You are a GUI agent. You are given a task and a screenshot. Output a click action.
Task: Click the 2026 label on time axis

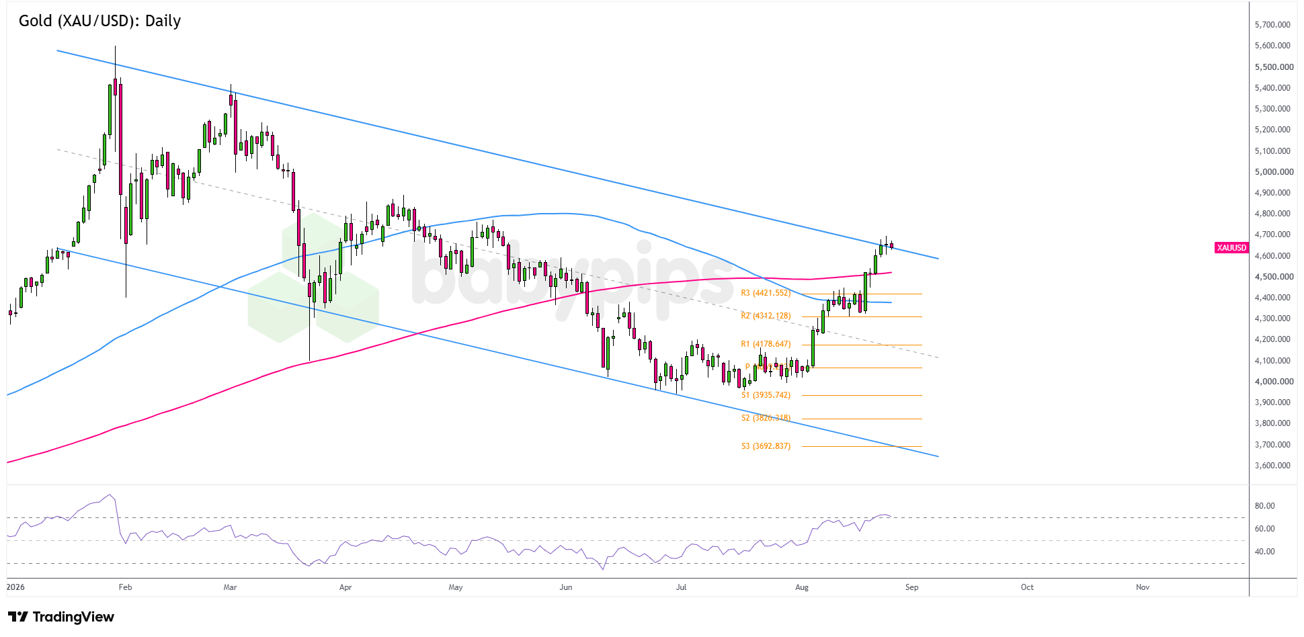15,587
